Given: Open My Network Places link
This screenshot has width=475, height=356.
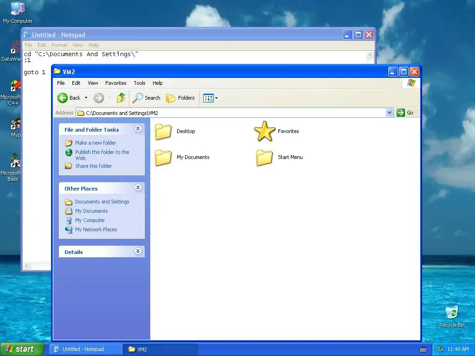Looking at the screenshot, I should click(96, 229).
